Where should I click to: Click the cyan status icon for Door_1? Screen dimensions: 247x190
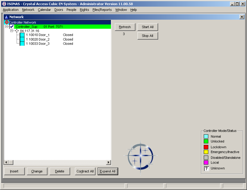point(22,35)
